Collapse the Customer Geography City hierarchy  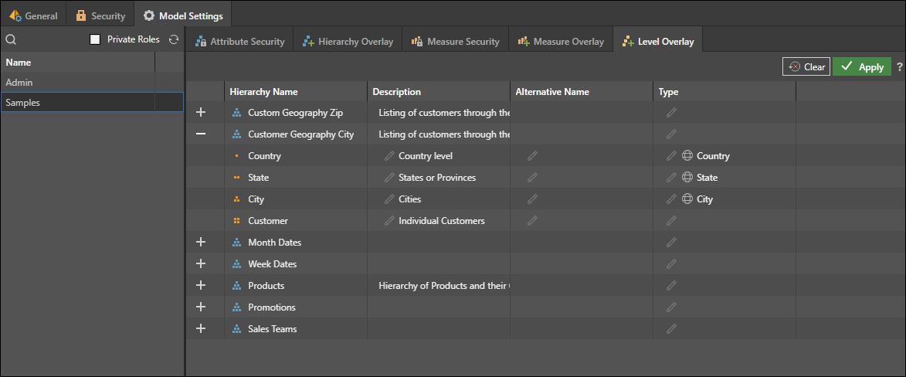point(201,134)
